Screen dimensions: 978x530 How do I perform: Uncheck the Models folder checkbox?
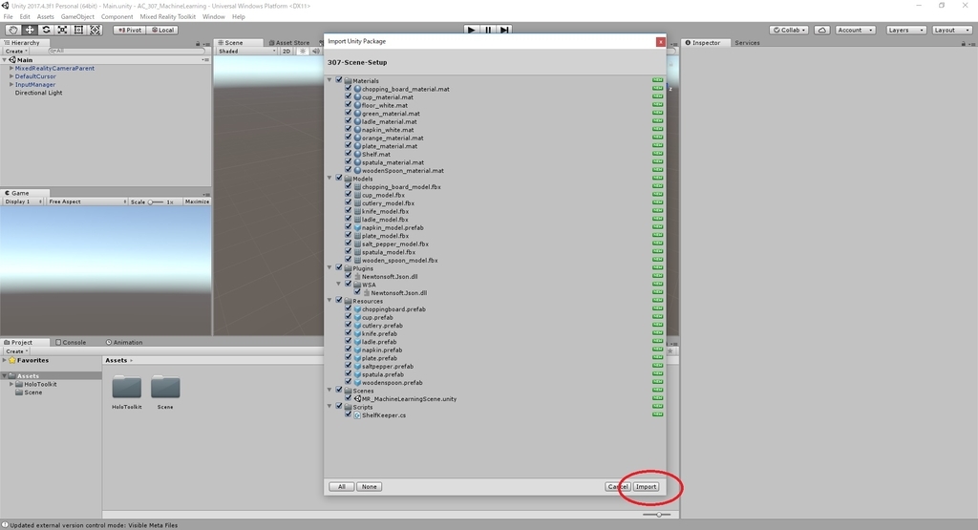[x=339, y=178]
